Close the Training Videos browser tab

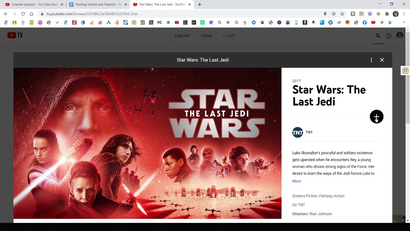click(126, 4)
